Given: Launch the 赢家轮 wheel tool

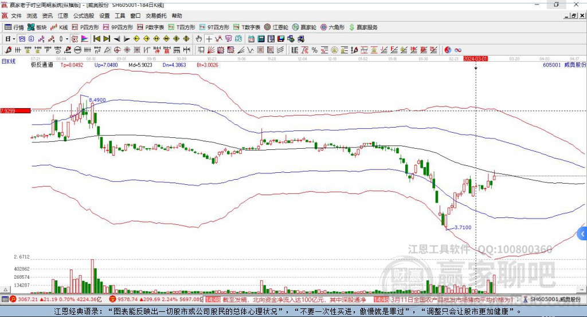Looking at the screenshot, I should [x=304, y=27].
